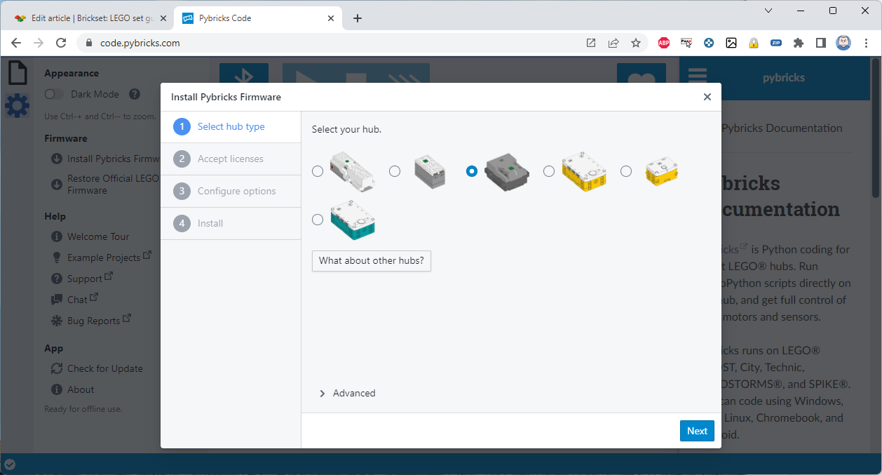Click What about other hubs button
882x475 pixels.
(x=371, y=260)
